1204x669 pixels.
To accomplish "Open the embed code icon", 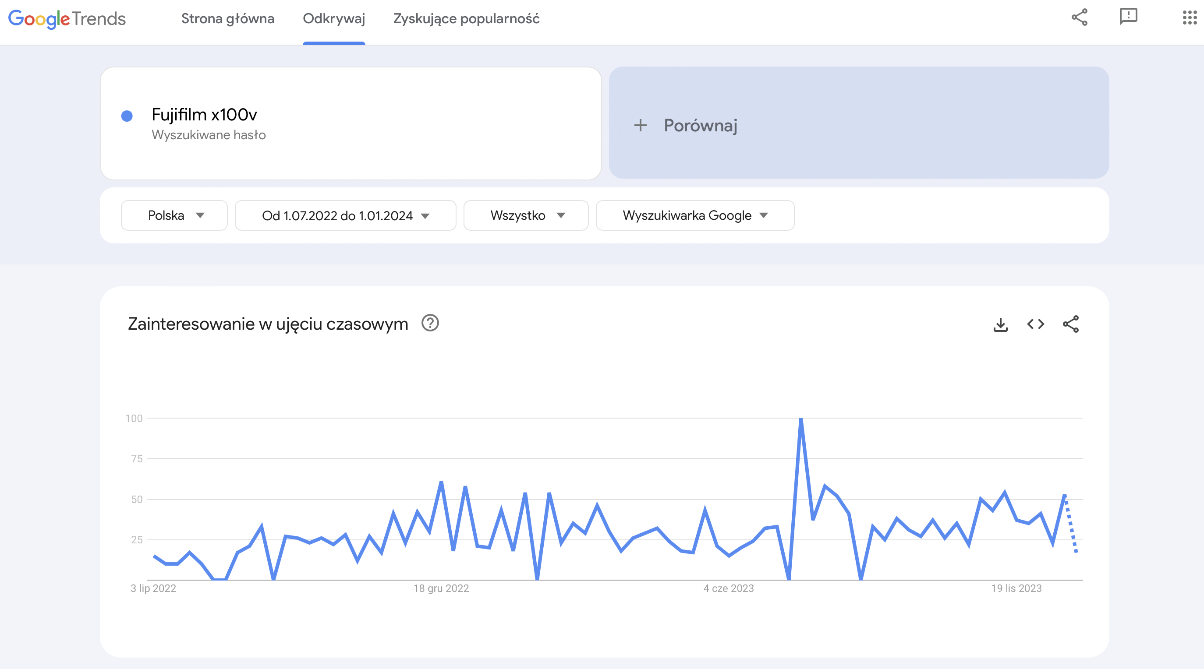I will click(1035, 324).
